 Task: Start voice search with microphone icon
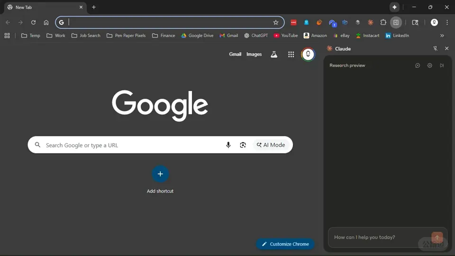[x=228, y=145]
